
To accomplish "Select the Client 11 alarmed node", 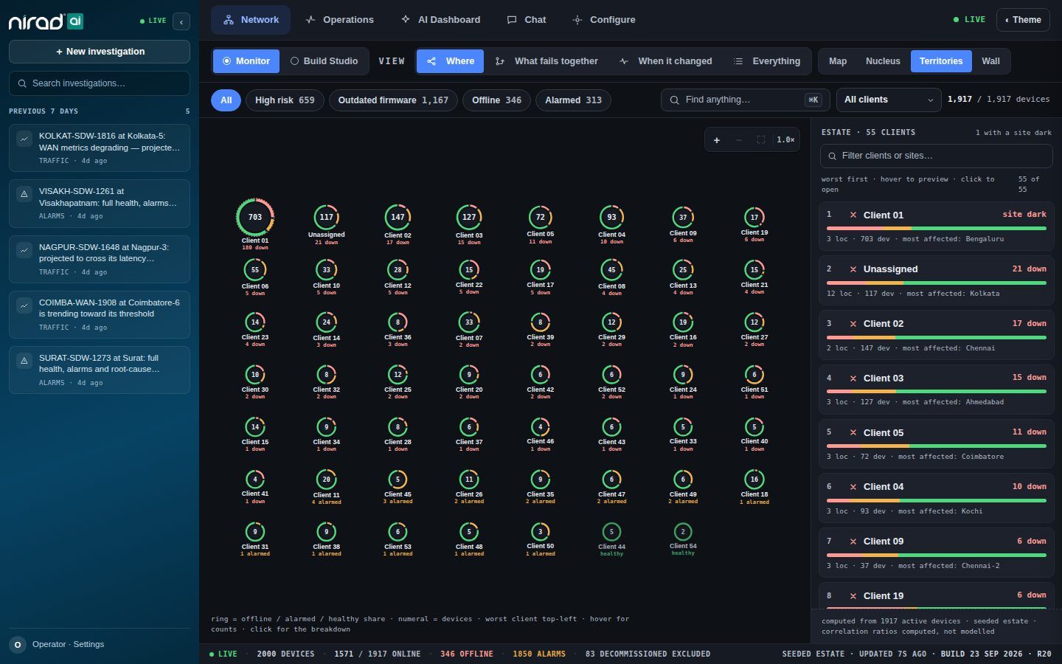I will point(326,480).
